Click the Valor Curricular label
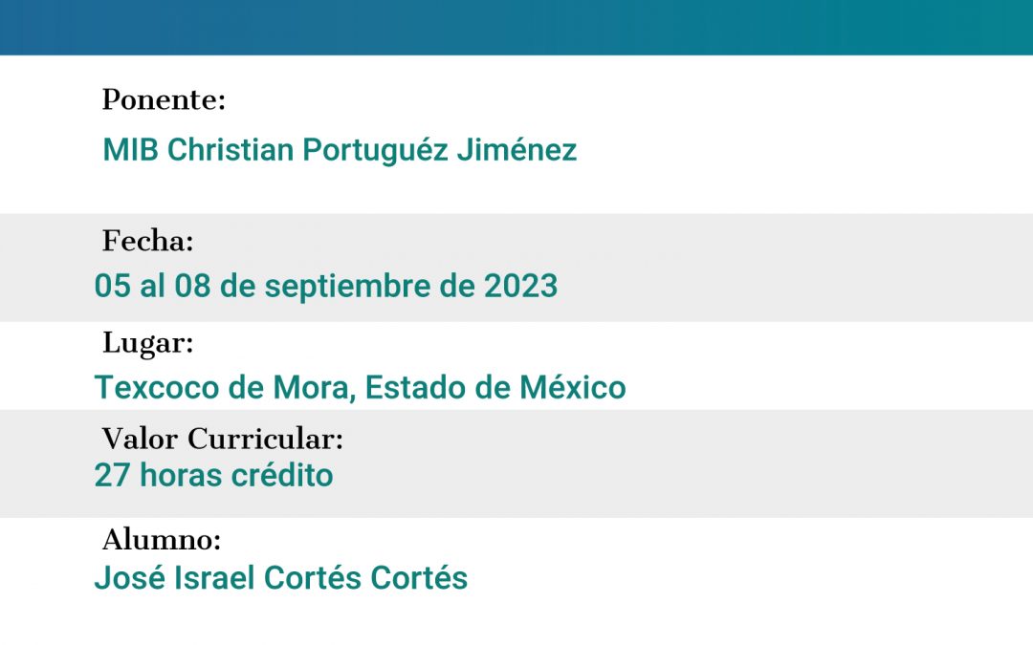 (x=222, y=439)
